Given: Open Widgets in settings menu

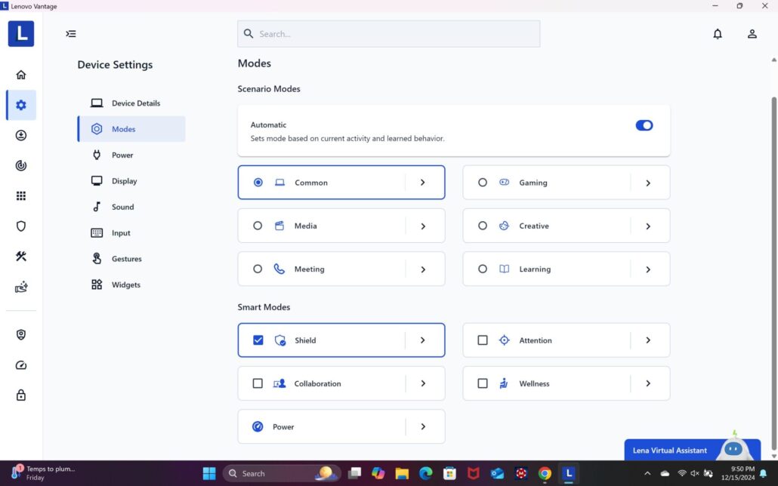Looking at the screenshot, I should pos(131,285).
